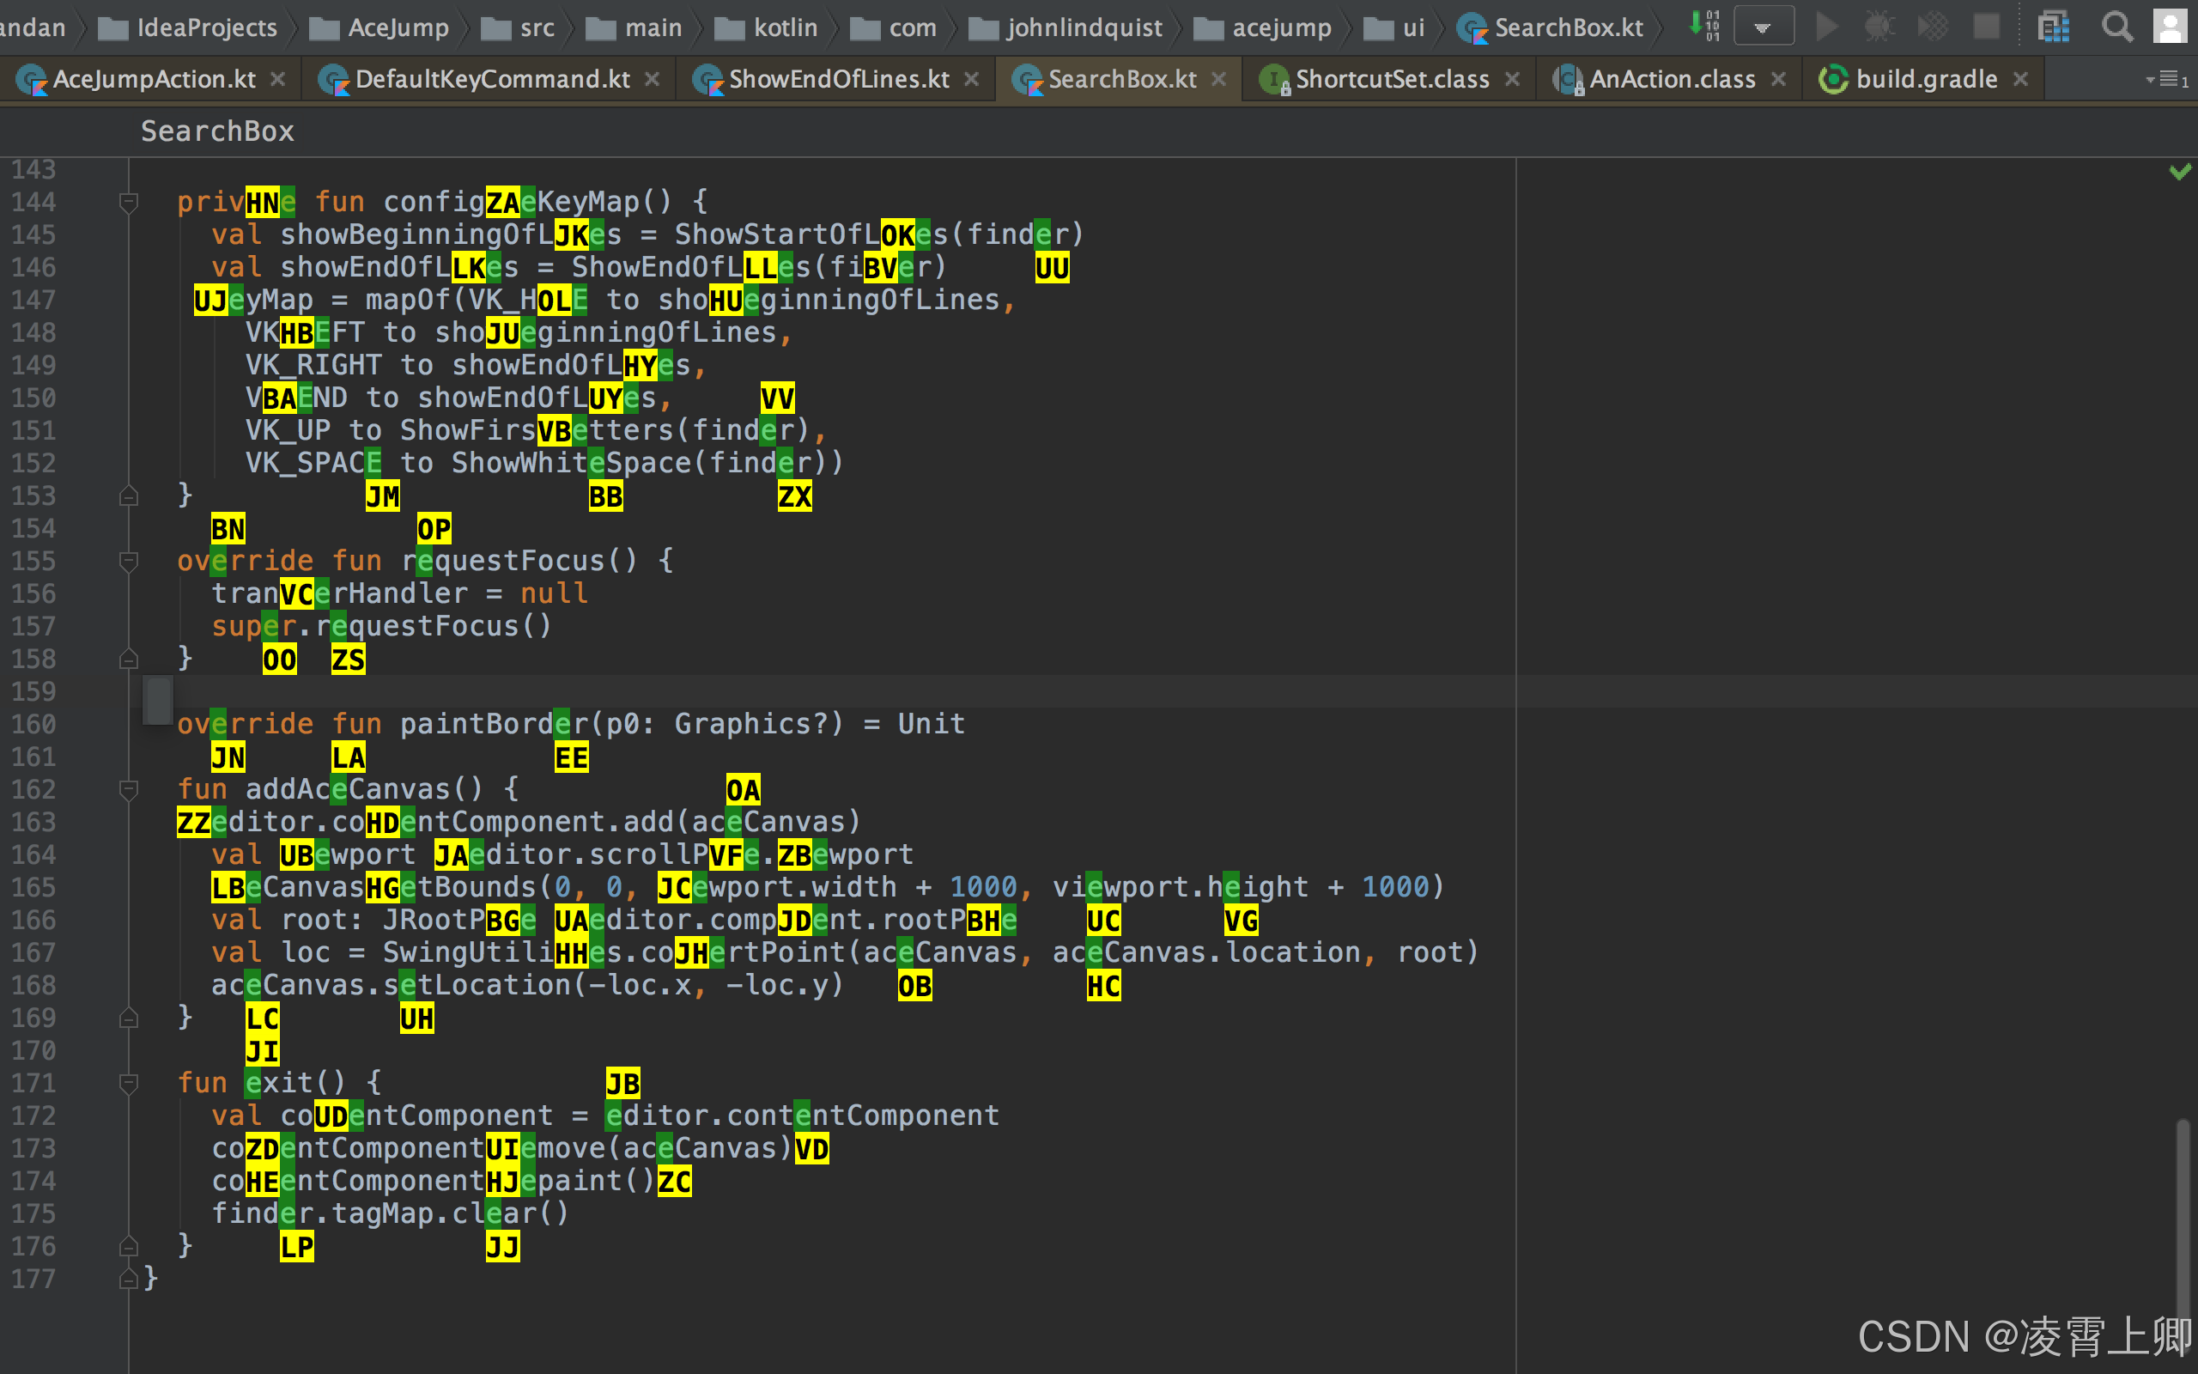Click the green inspection checkmark indicator
Image resolution: width=2198 pixels, height=1374 pixels.
point(2179,171)
